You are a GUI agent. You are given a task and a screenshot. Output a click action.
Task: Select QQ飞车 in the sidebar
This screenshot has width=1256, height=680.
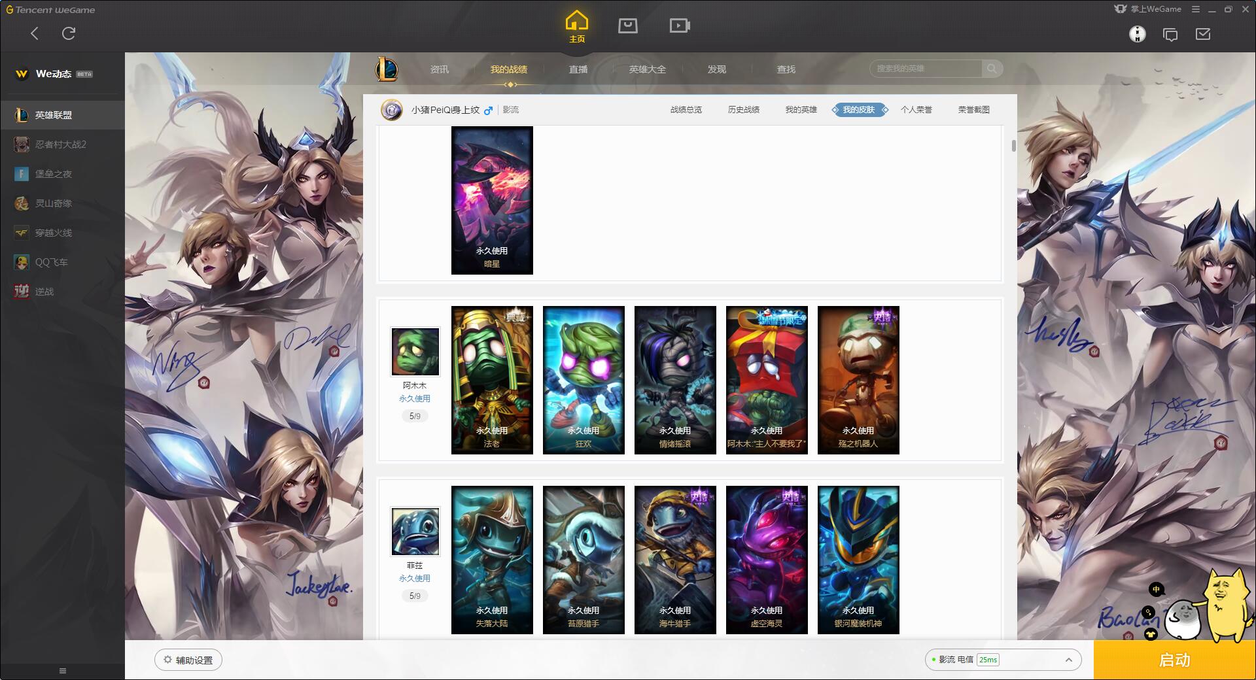[x=62, y=262]
